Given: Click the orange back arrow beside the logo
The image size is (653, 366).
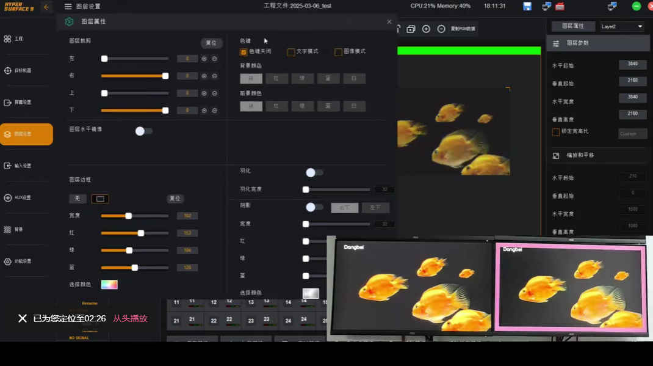Looking at the screenshot, I should (x=46, y=7).
